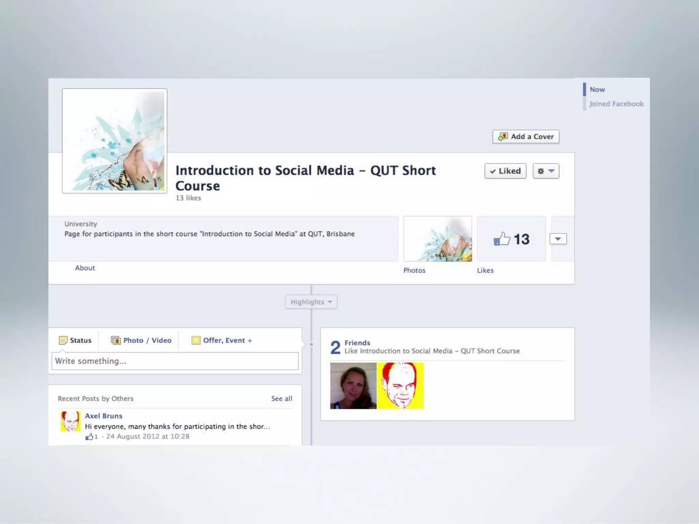699x524 pixels.
Task: Click the Offer, Event + note icon
Action: click(x=196, y=340)
